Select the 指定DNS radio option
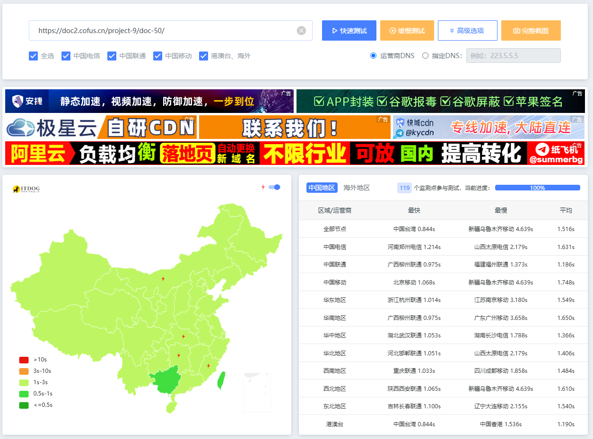593x439 pixels. (425, 56)
